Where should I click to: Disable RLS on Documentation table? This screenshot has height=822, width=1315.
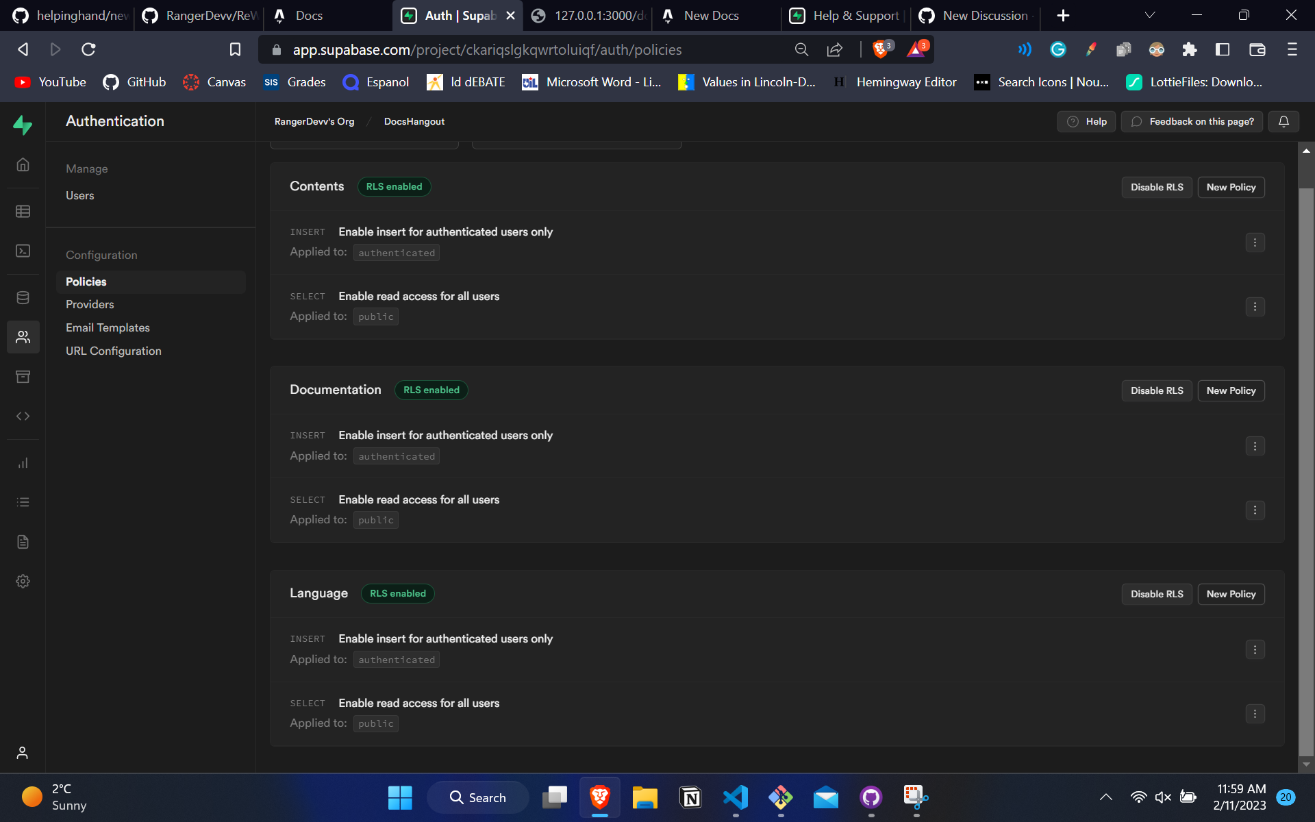(1156, 390)
